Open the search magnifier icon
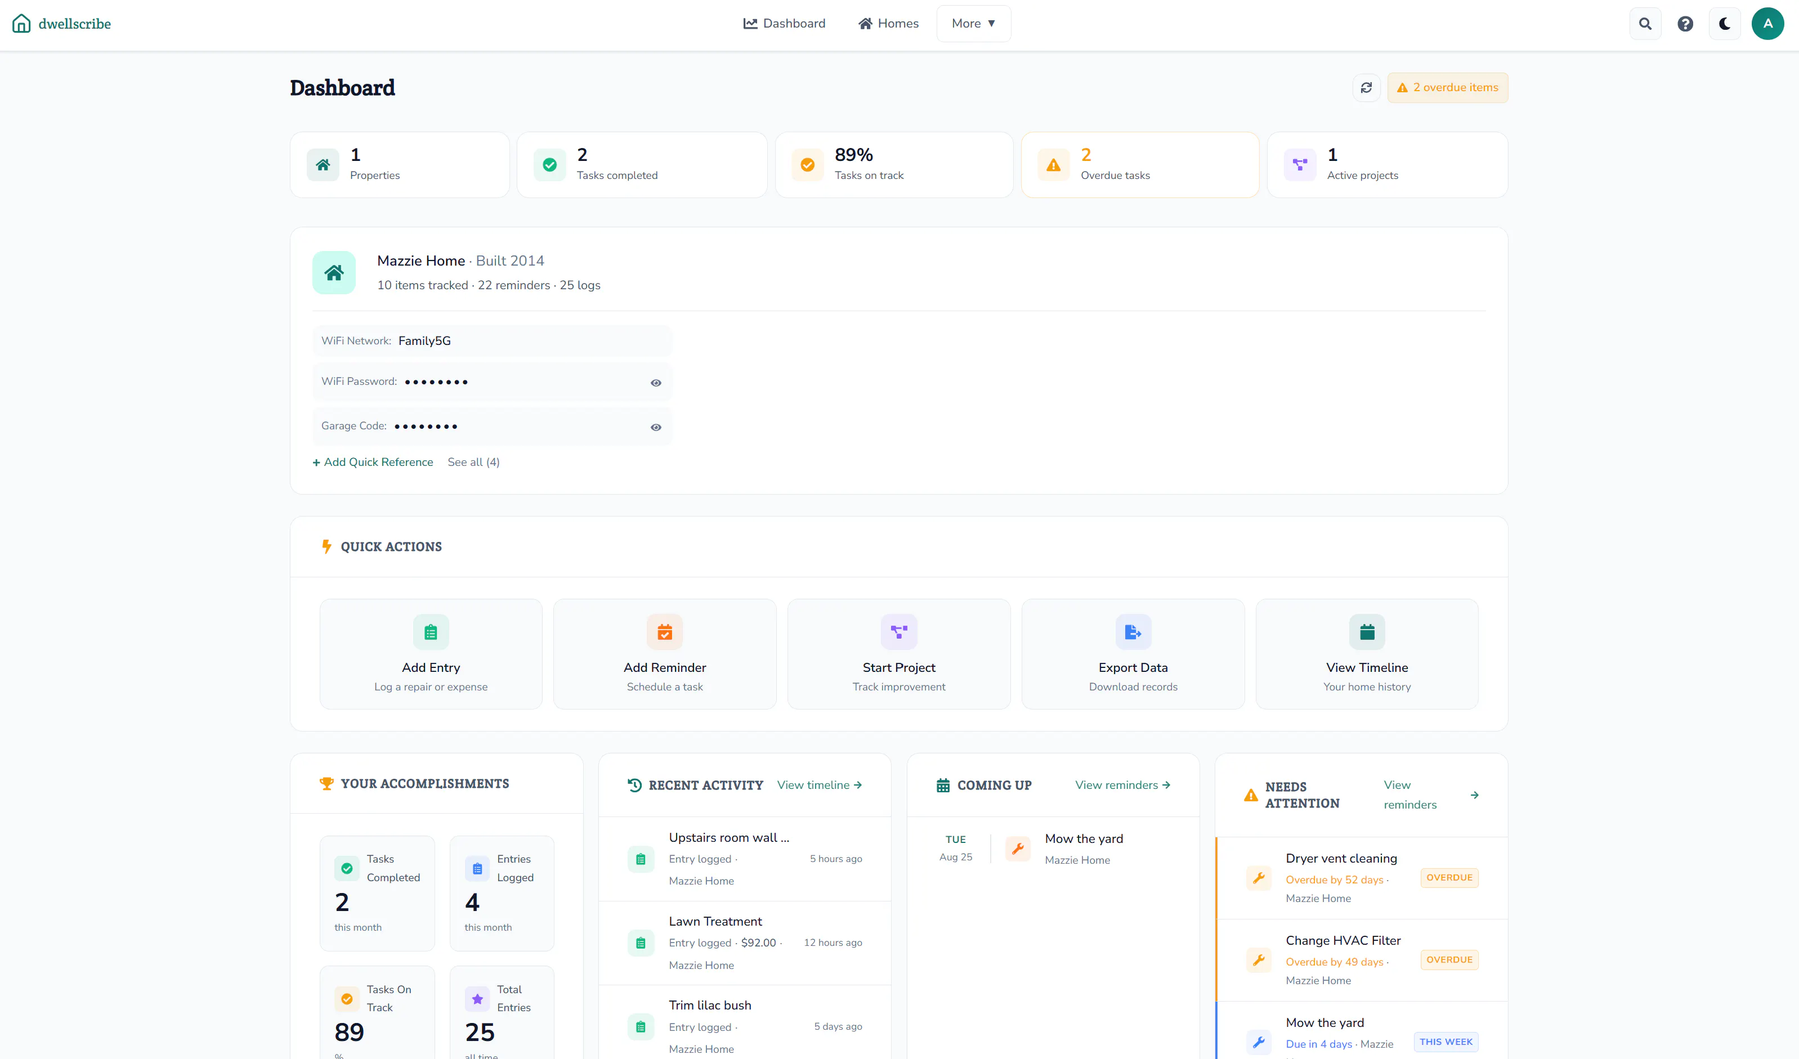The image size is (1799, 1059). point(1645,24)
